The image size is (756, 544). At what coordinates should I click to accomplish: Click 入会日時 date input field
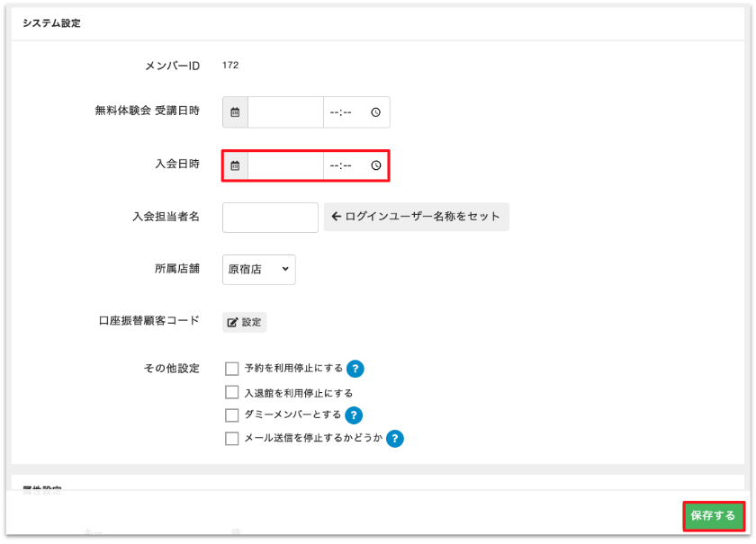(x=285, y=165)
